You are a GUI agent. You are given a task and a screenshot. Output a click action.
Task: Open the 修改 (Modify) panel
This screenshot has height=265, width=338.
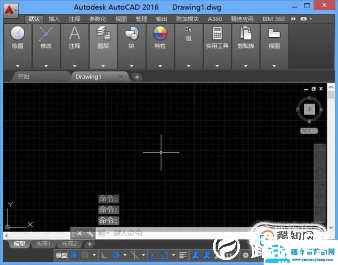(46, 46)
